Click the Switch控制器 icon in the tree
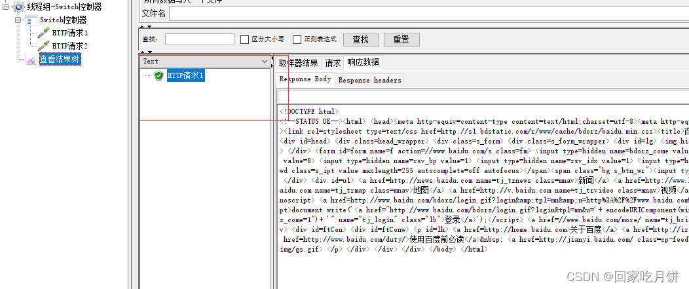This screenshot has width=689, height=289. [31, 20]
